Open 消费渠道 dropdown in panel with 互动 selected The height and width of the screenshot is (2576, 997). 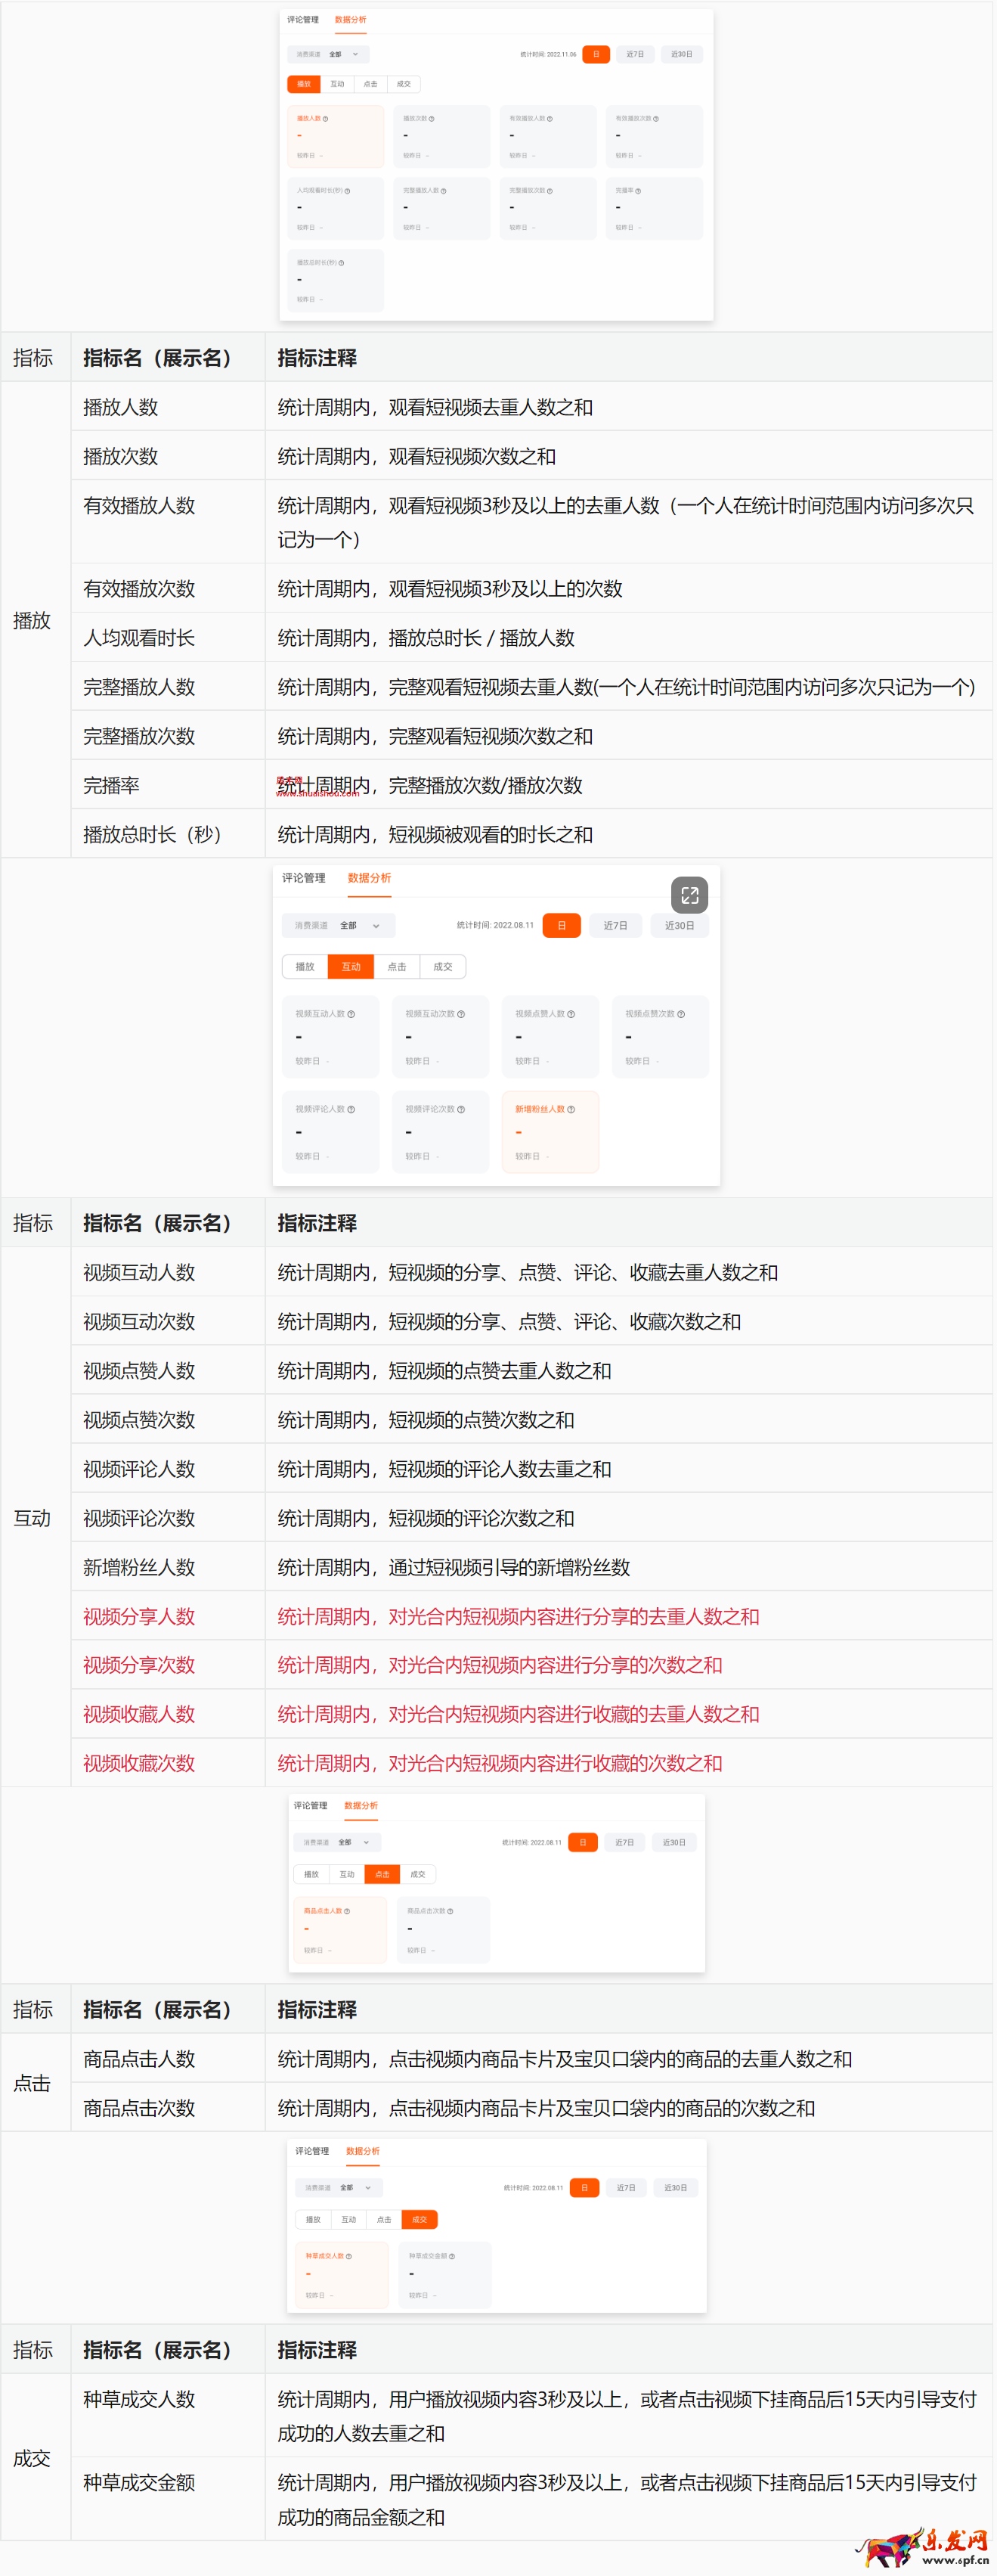338,925
